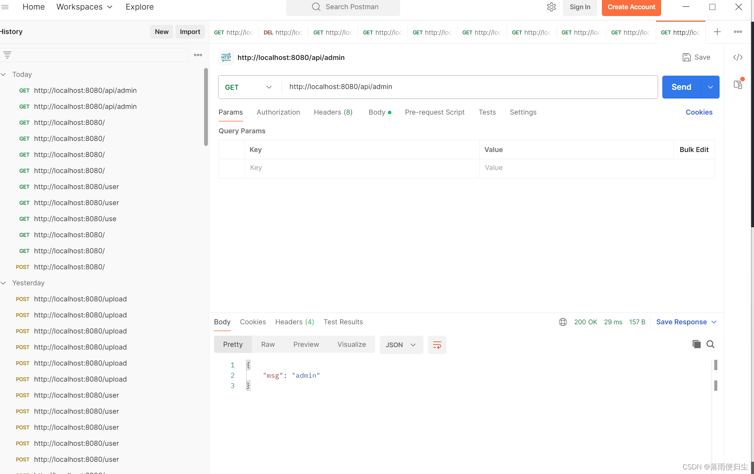Expand the Send button dropdown arrow
This screenshot has height=474, width=754.
click(710, 86)
